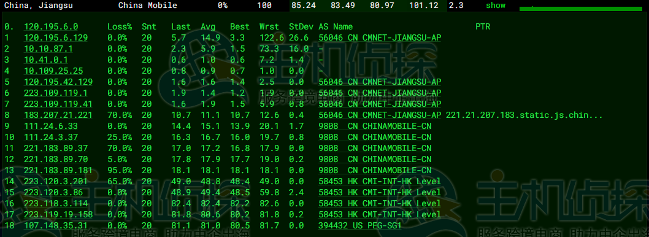649x237 pixels.
Task: Click hop 14 AS 58453 CMI-INT-HK
Action: tap(380, 181)
